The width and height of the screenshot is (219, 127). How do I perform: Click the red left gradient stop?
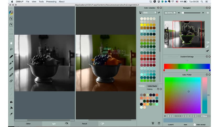click(164, 70)
